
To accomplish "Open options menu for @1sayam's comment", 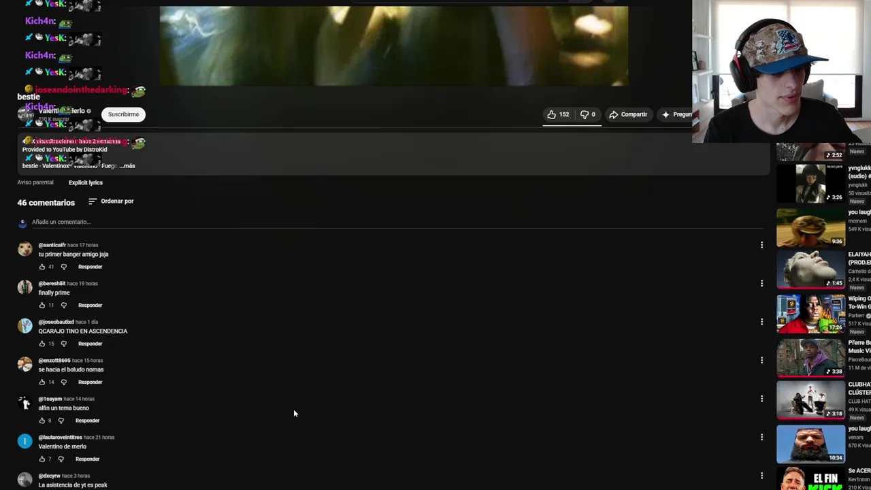I will (x=761, y=399).
